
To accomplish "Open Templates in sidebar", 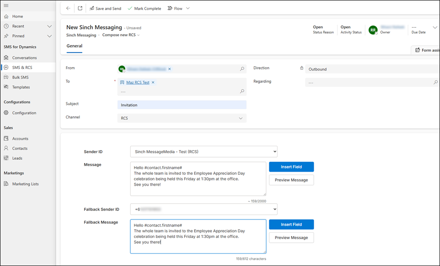I will (28, 87).
